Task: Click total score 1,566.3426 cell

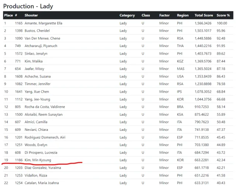Action: 204,23
